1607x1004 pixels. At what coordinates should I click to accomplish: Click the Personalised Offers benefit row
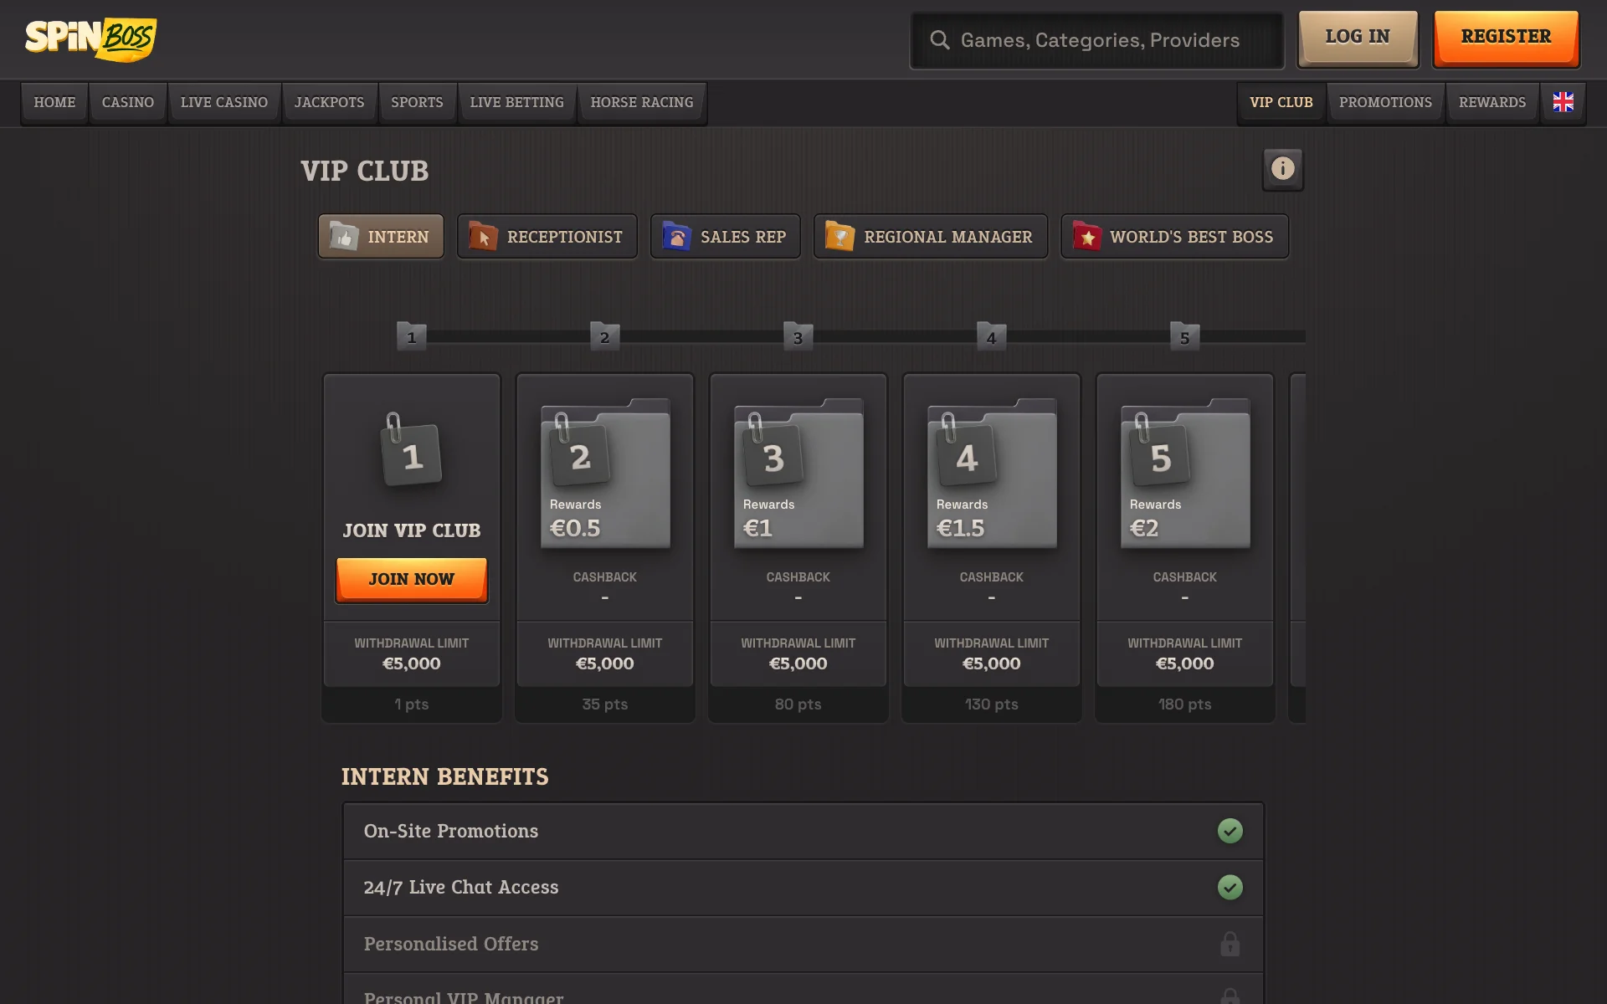tap(803, 944)
